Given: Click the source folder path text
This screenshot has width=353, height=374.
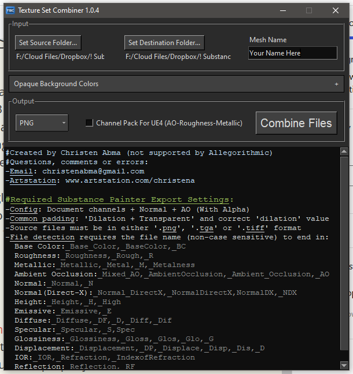Looking at the screenshot, I should (60, 57).
